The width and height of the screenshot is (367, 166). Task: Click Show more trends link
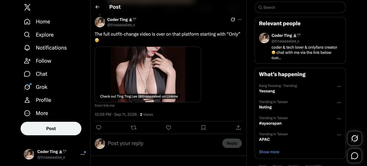pyautogui.click(x=269, y=152)
